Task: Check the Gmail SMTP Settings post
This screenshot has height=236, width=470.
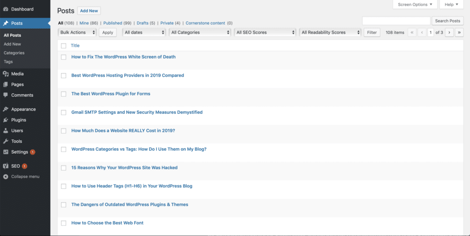Action: coord(63,113)
